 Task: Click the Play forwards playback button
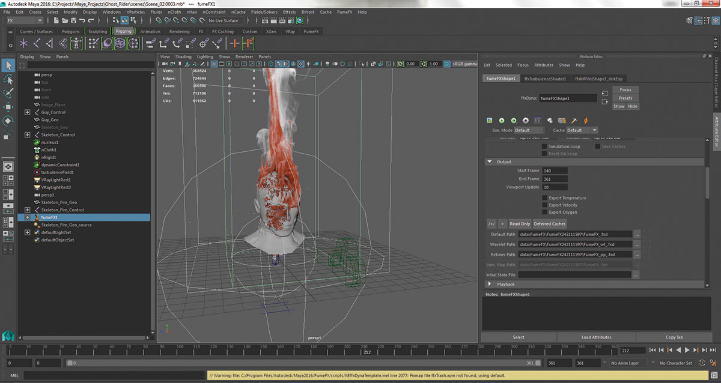687,350
